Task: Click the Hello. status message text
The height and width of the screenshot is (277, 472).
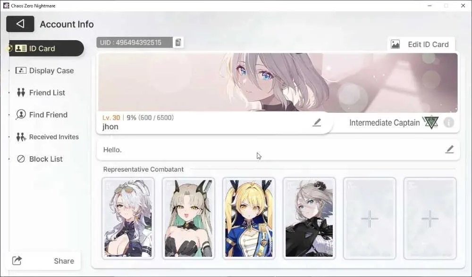Action: click(x=112, y=150)
